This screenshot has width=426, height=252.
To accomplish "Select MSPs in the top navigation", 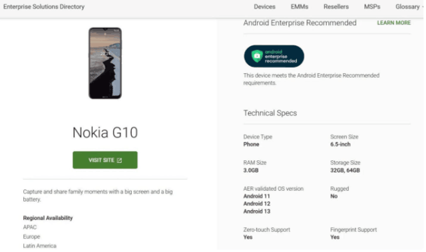I will click(372, 7).
